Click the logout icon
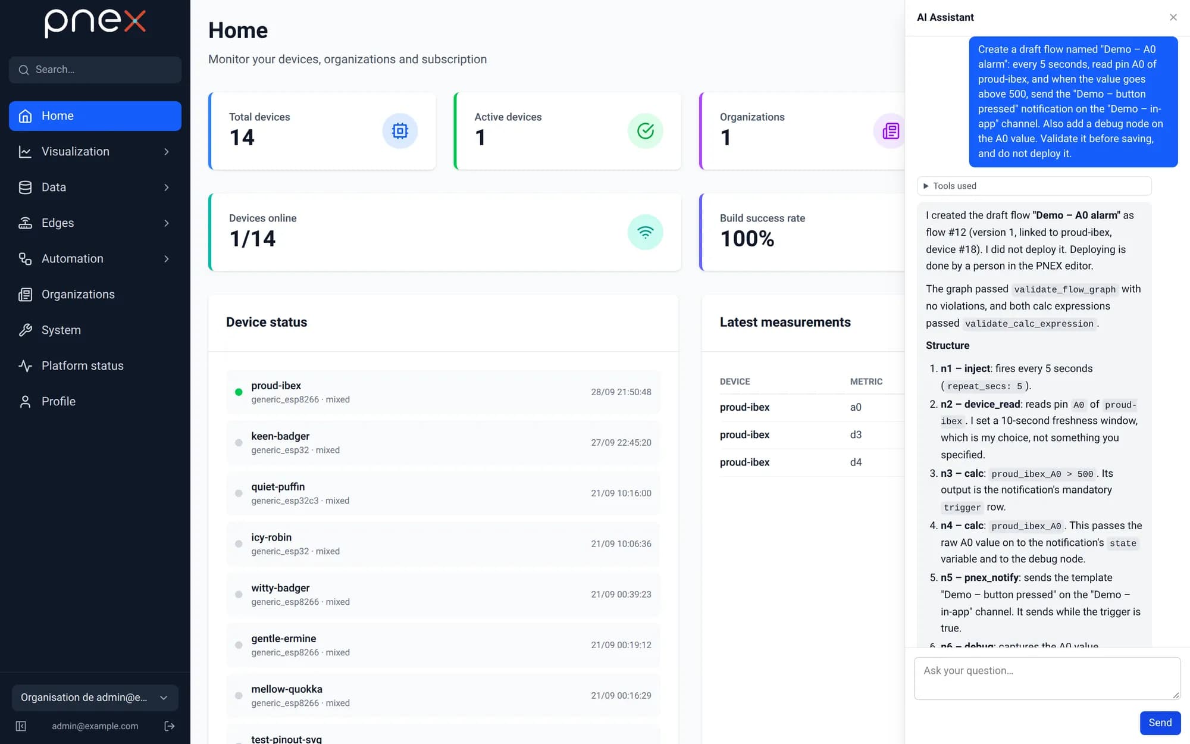 [170, 726]
